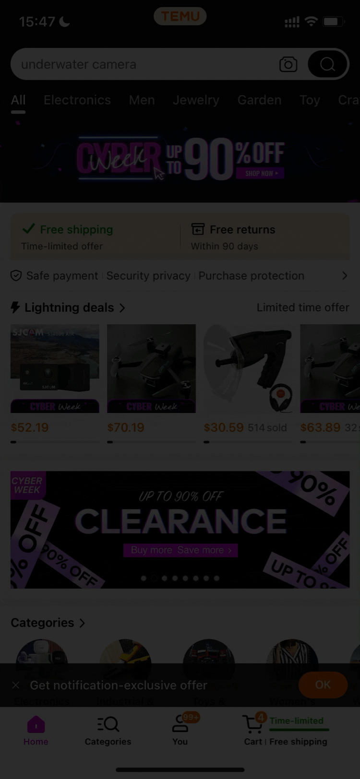Tap Shop Now on Cyber Week banner

tap(261, 173)
